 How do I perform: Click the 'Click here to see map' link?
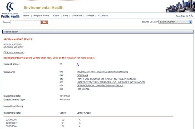pyautogui.click(x=14, y=52)
